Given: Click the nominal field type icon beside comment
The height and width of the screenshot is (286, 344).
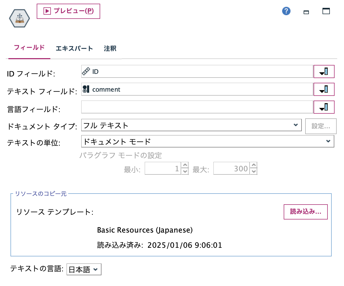Looking at the screenshot, I should pos(86,89).
